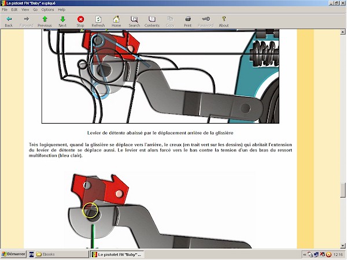The width and height of the screenshot is (347, 260).
Task: Open the View menu
Action: [25, 10]
